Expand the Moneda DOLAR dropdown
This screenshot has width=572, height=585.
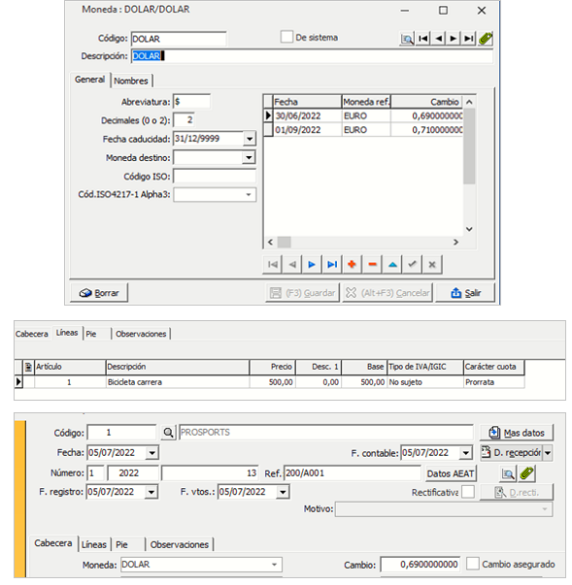tap(275, 565)
